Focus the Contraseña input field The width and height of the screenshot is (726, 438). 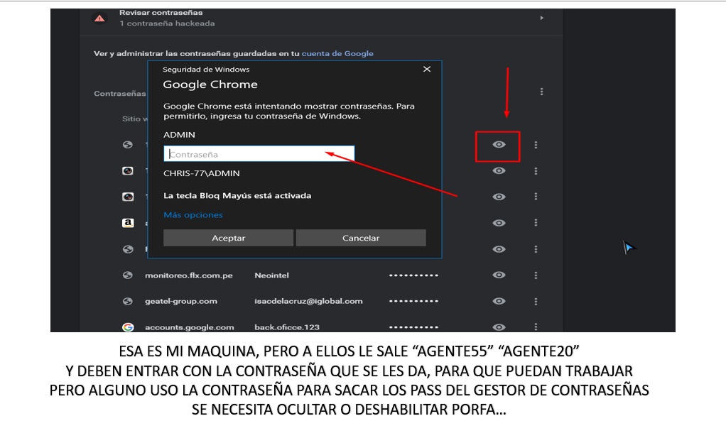259,153
